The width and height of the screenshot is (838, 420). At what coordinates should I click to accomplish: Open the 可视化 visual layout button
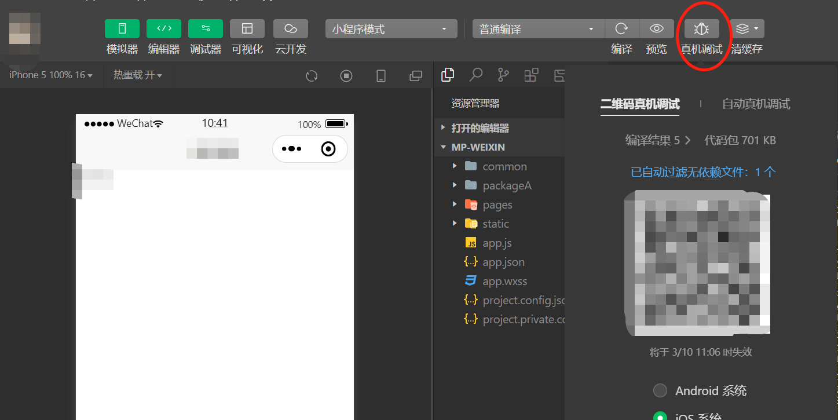[x=247, y=28]
